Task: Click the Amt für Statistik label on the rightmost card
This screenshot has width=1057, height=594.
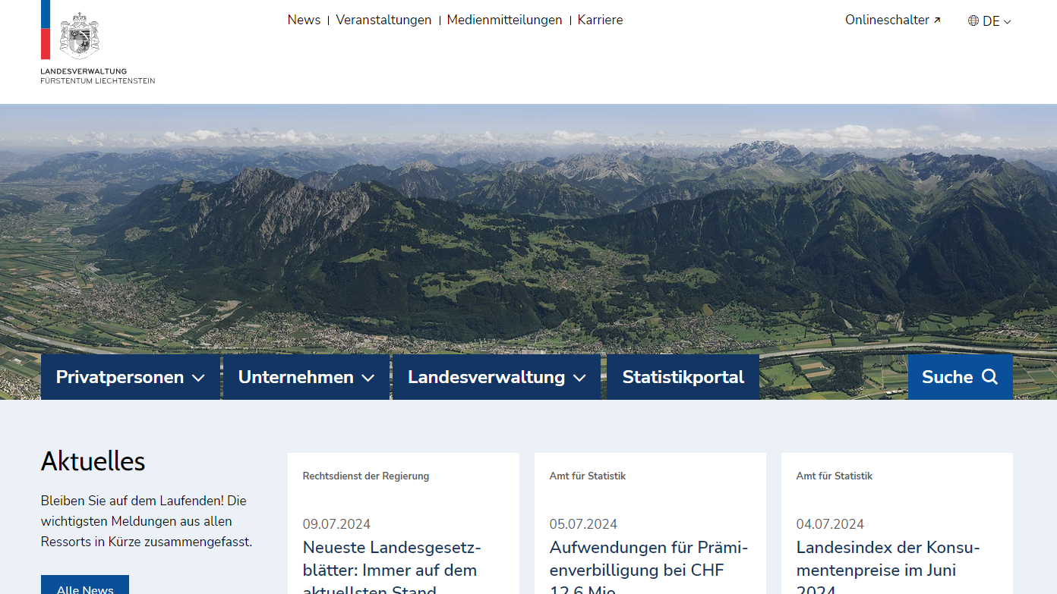Action: [x=835, y=476]
